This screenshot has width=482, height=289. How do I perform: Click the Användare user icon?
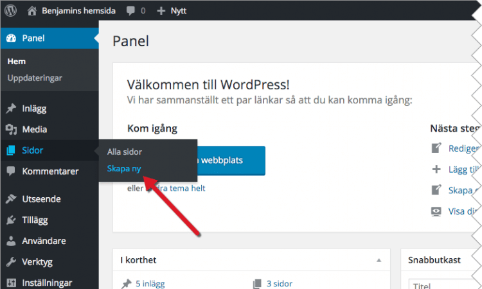pyautogui.click(x=11, y=241)
